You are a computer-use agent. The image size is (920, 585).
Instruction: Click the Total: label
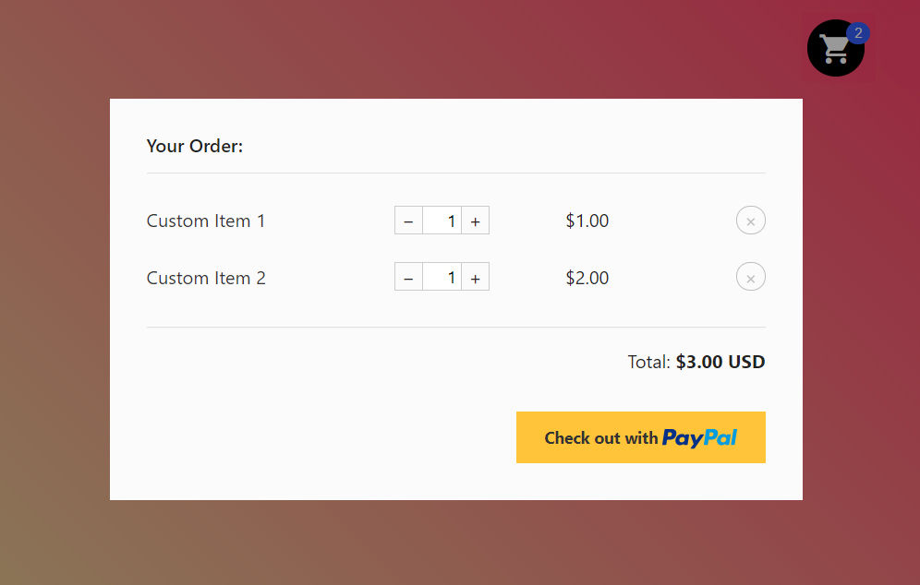click(648, 362)
